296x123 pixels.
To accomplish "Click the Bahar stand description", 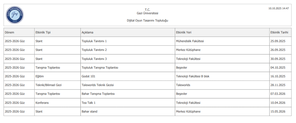I will [x=90, y=111].
